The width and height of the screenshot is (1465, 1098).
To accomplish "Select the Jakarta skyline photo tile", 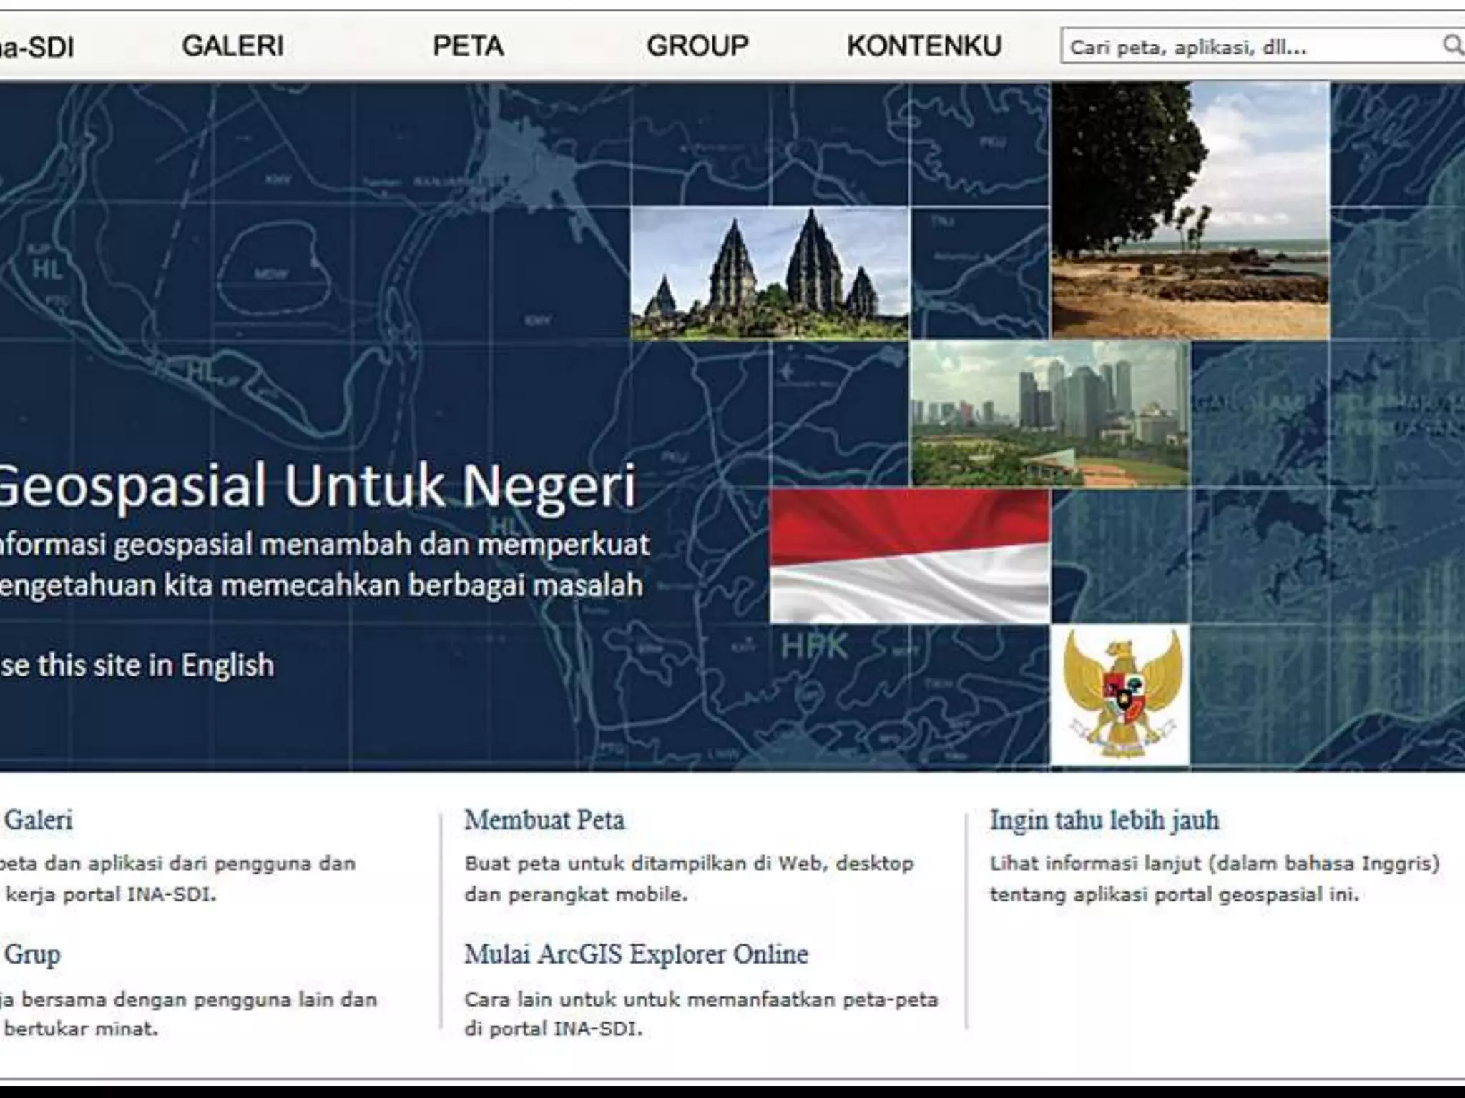I will [1049, 414].
